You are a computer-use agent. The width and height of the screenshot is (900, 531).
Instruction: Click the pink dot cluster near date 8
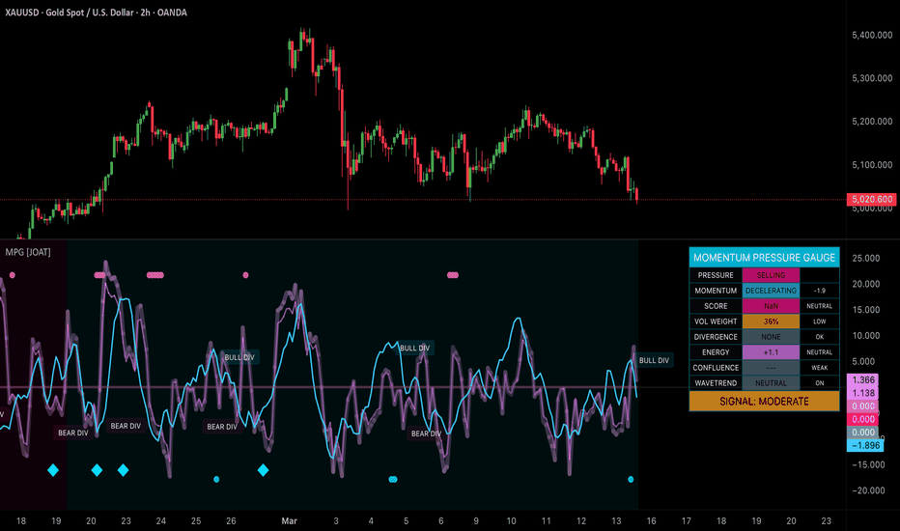(453, 275)
